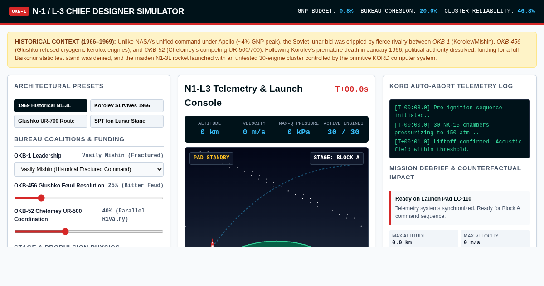Click the Bureau Cohesion 20.0% value
The image size is (544, 286).
click(x=428, y=11)
